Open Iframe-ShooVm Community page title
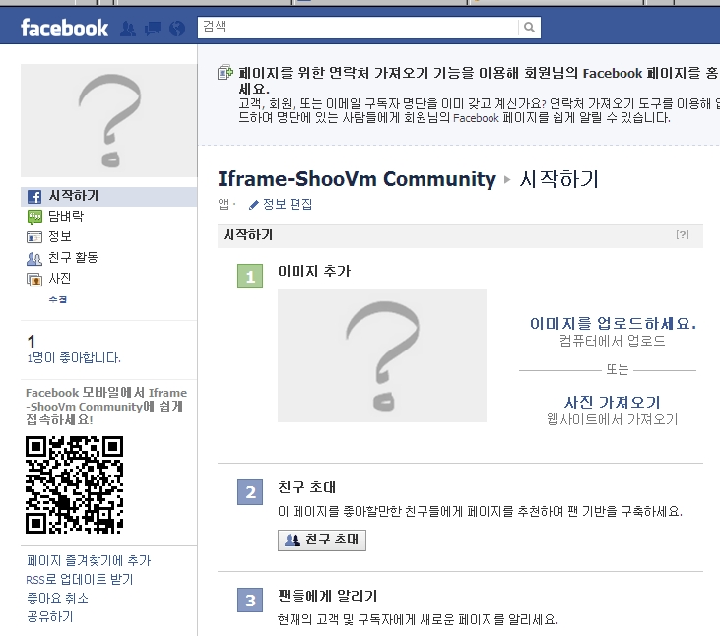720x636 pixels. pos(357,179)
